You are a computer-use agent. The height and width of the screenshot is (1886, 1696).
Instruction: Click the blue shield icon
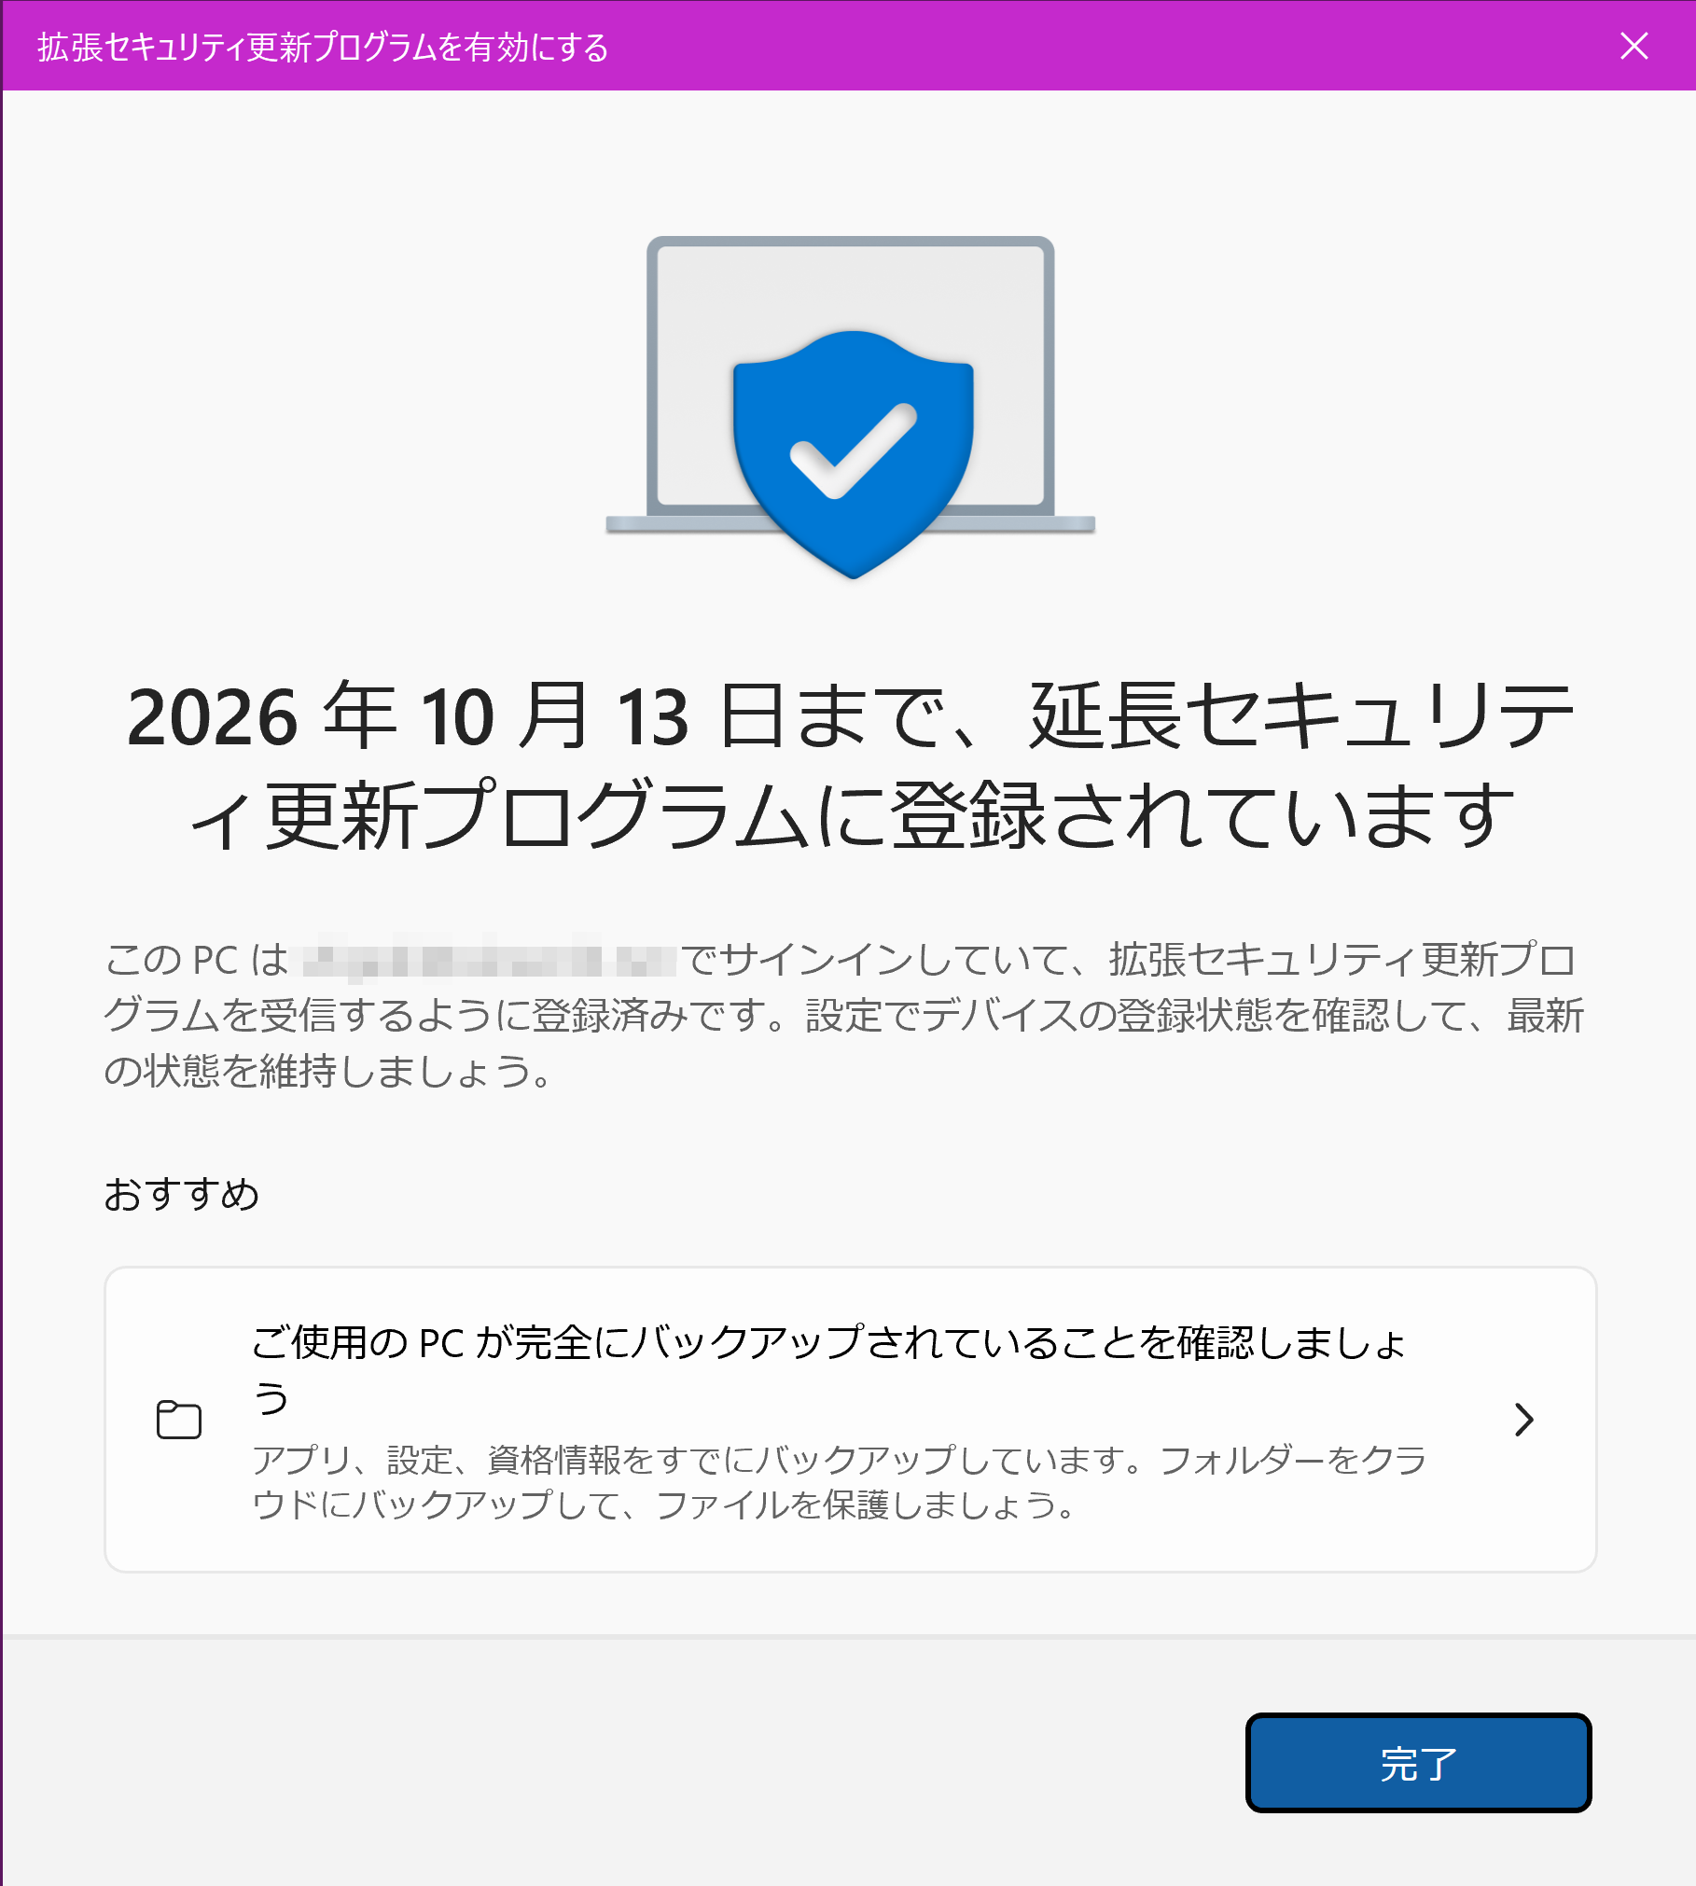(x=853, y=454)
